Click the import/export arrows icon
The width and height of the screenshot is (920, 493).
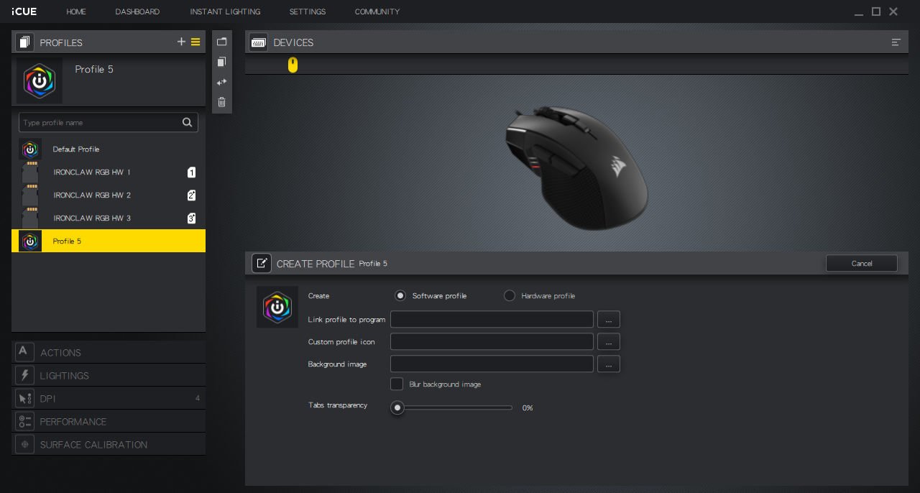point(221,82)
